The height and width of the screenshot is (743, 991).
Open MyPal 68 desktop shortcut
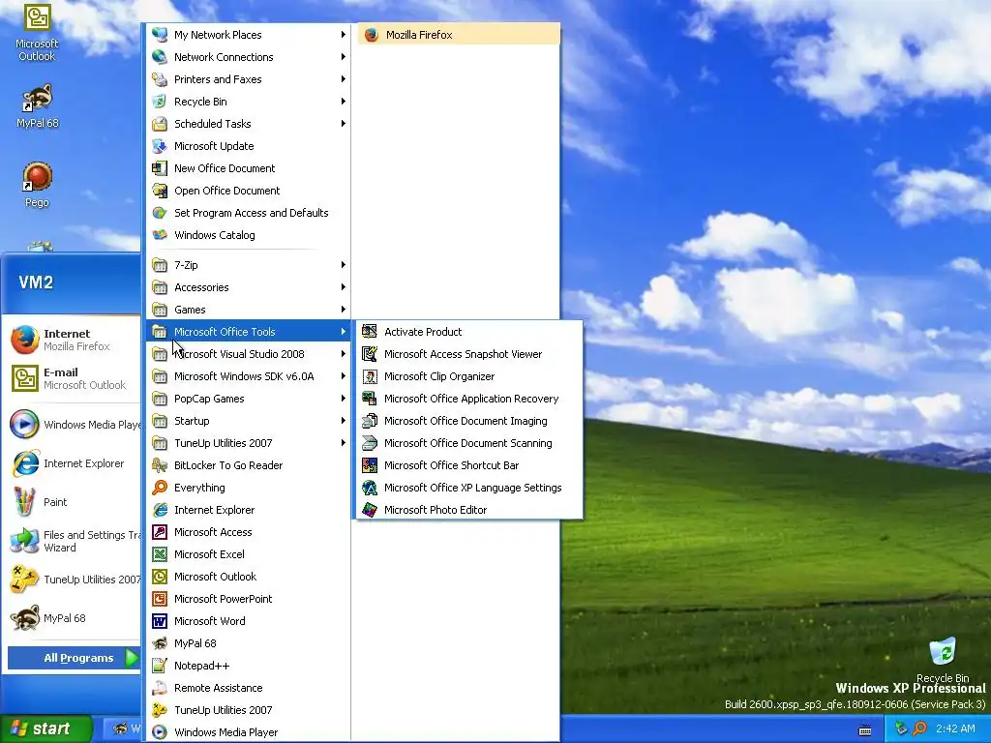tap(37, 106)
